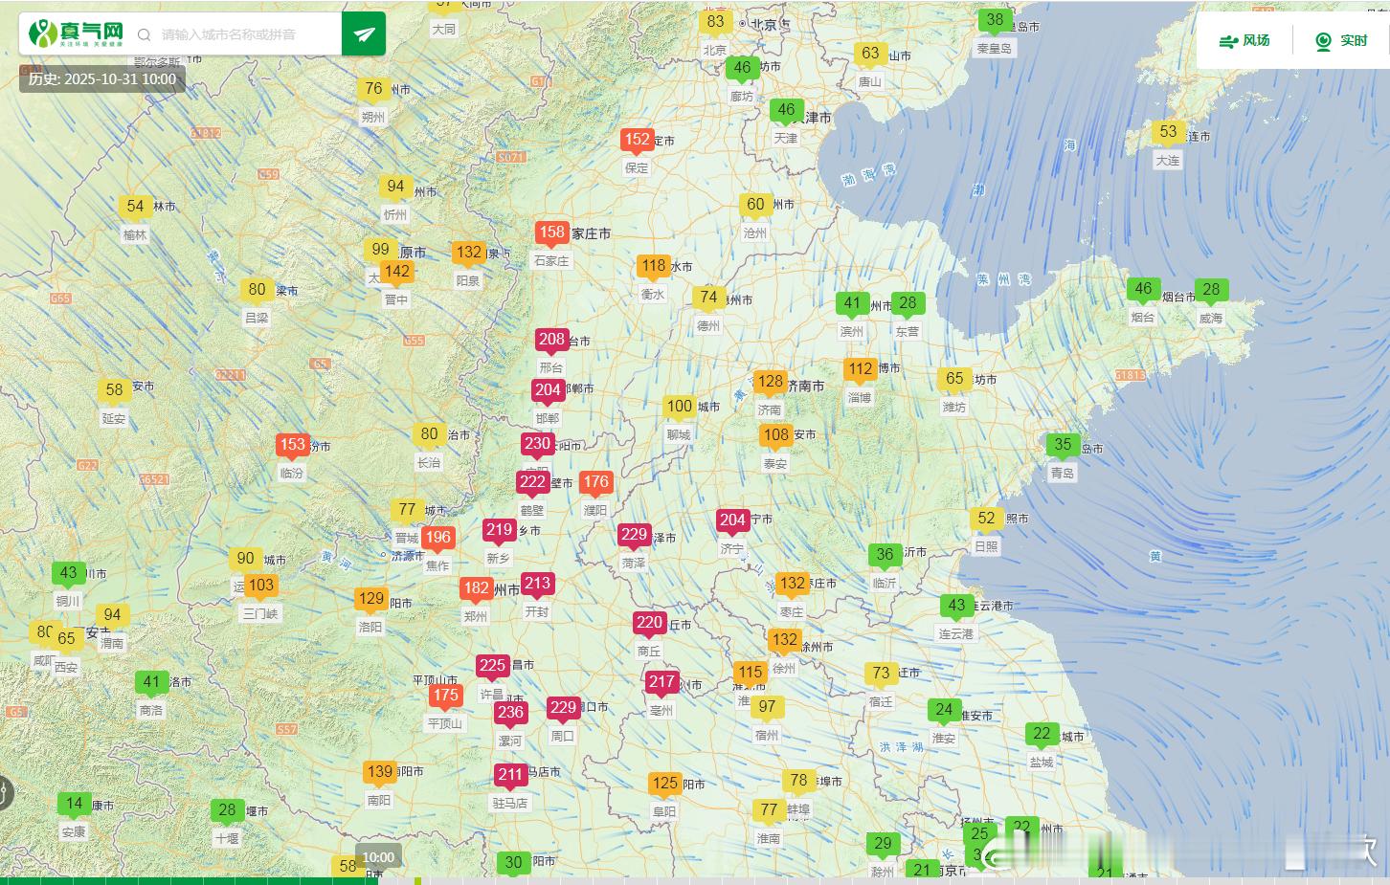The width and height of the screenshot is (1390, 885).
Task: Click the 周口 marker showing 229
Action: click(563, 709)
